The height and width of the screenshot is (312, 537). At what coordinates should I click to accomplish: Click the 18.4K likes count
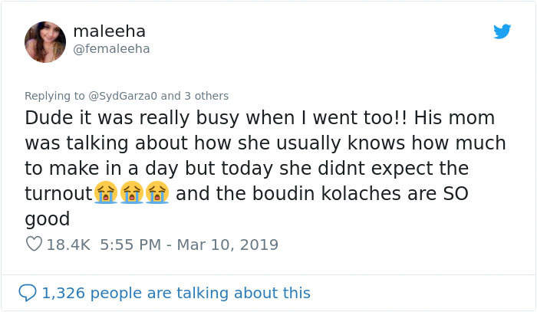(69, 245)
